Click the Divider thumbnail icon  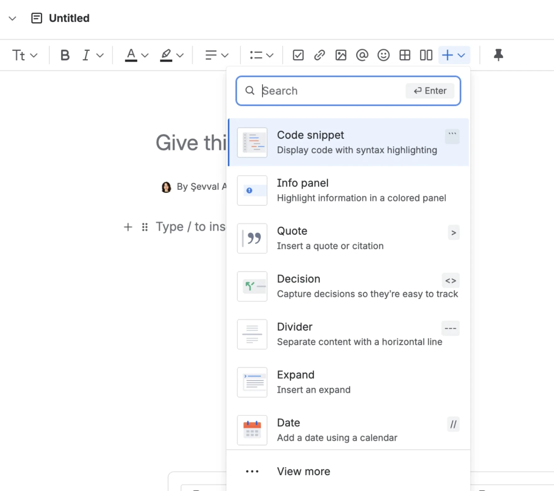click(x=252, y=334)
